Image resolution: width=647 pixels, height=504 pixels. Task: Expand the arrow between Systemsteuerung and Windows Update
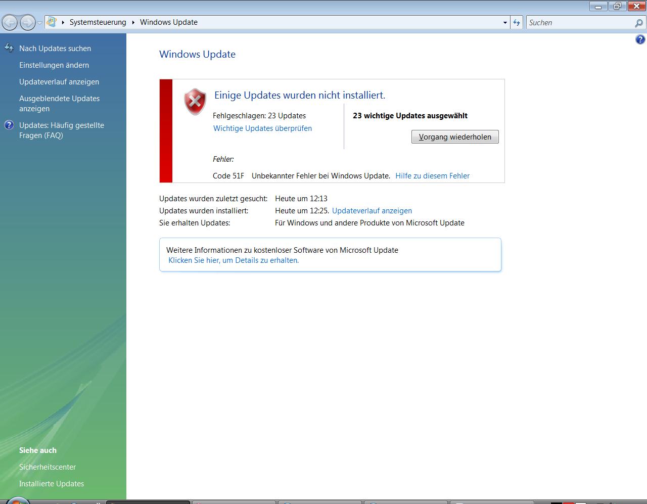coord(133,22)
